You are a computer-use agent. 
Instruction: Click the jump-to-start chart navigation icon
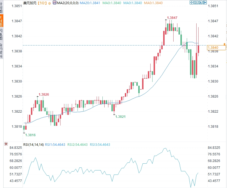(196, 2)
